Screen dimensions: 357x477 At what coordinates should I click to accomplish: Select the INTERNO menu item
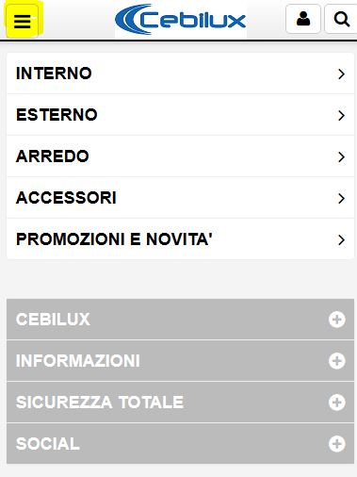tap(180, 74)
